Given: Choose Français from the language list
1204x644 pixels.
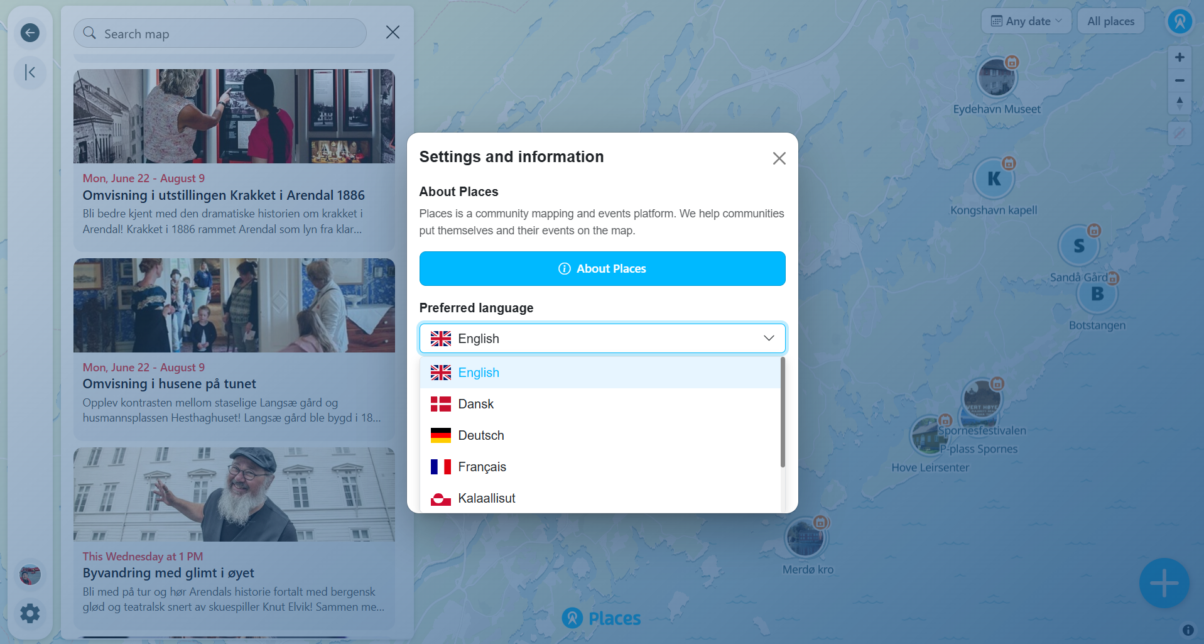Looking at the screenshot, I should (x=600, y=467).
